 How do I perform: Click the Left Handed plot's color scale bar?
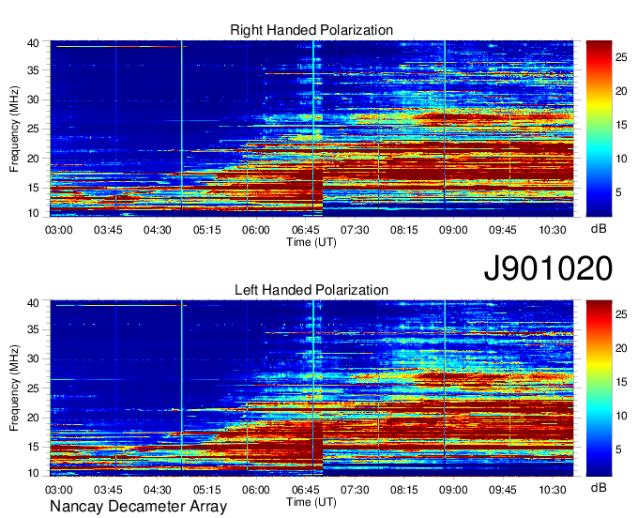(x=599, y=388)
